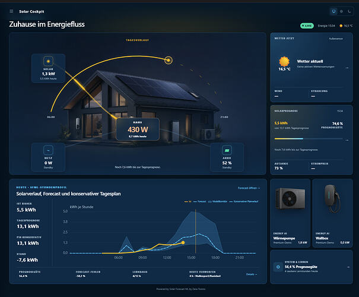Switch to the dark theme moon icon

pyautogui.click(x=349, y=11)
